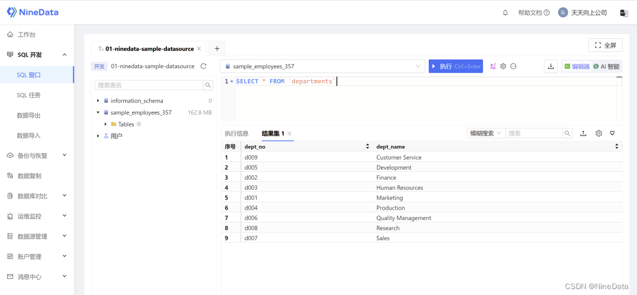Run the query with 执行 button

[x=456, y=66]
